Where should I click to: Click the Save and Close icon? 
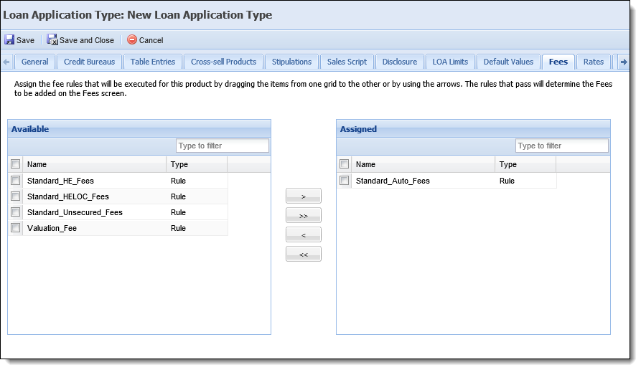(x=52, y=39)
